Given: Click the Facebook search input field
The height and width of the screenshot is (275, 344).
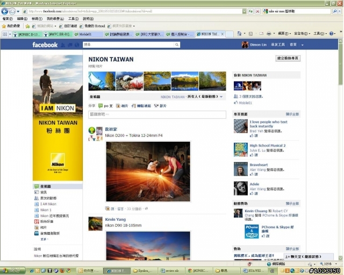Looking at the screenshot, I should [x=128, y=45].
